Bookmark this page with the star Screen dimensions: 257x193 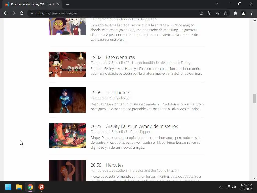[225, 13]
